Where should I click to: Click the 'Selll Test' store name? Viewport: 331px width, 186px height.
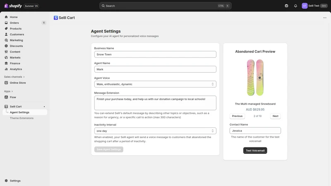click(x=314, y=6)
